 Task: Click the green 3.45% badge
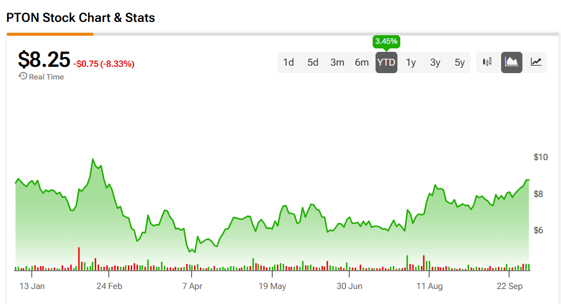point(386,41)
